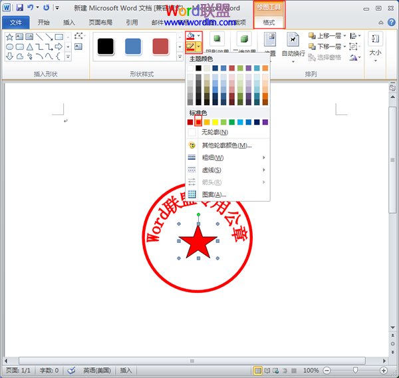This screenshot has width=399, height=378.
Task: Open the 虚线(S) dashes submenu
Action: (x=227, y=170)
